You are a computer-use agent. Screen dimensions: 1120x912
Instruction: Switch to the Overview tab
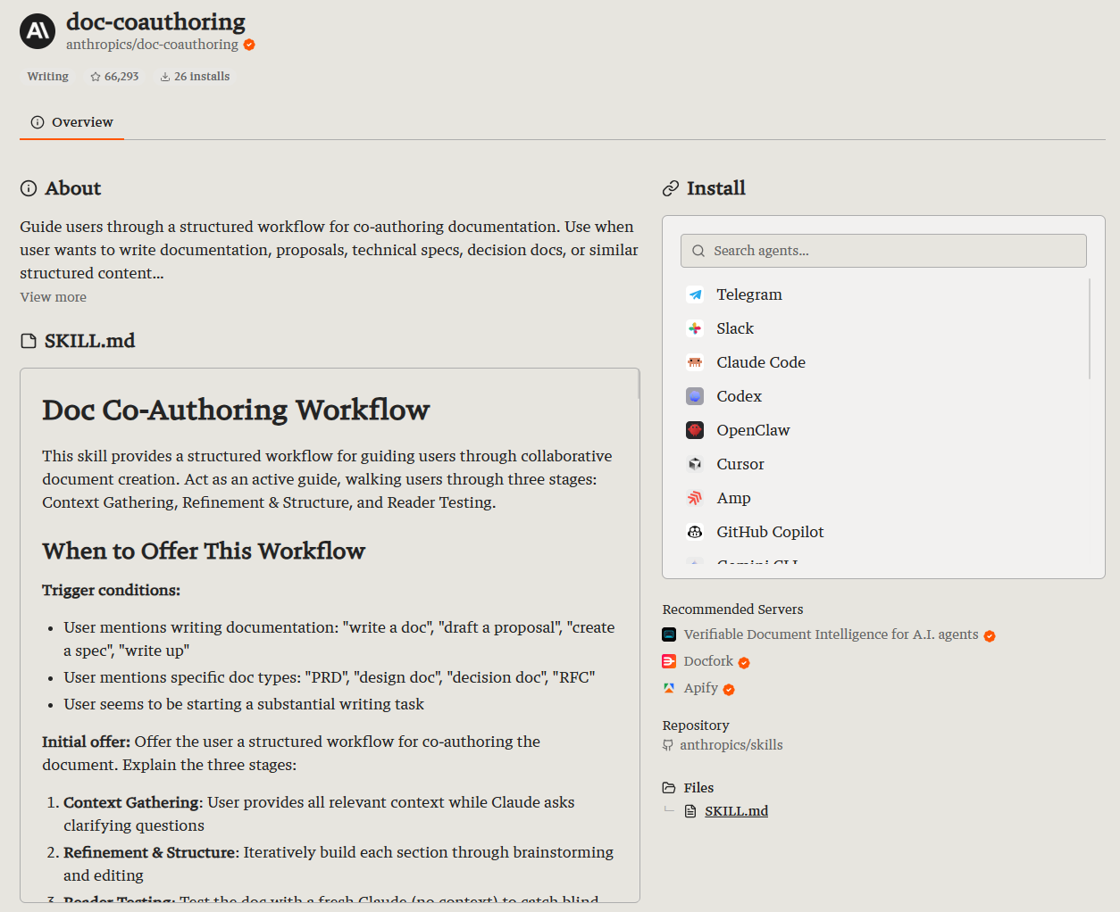click(x=71, y=122)
